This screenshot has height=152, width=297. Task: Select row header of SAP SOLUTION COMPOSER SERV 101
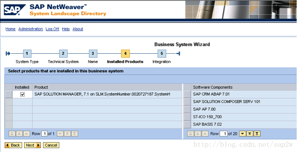pos(187,102)
